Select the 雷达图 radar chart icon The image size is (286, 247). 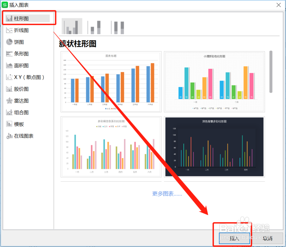[x=9, y=101]
